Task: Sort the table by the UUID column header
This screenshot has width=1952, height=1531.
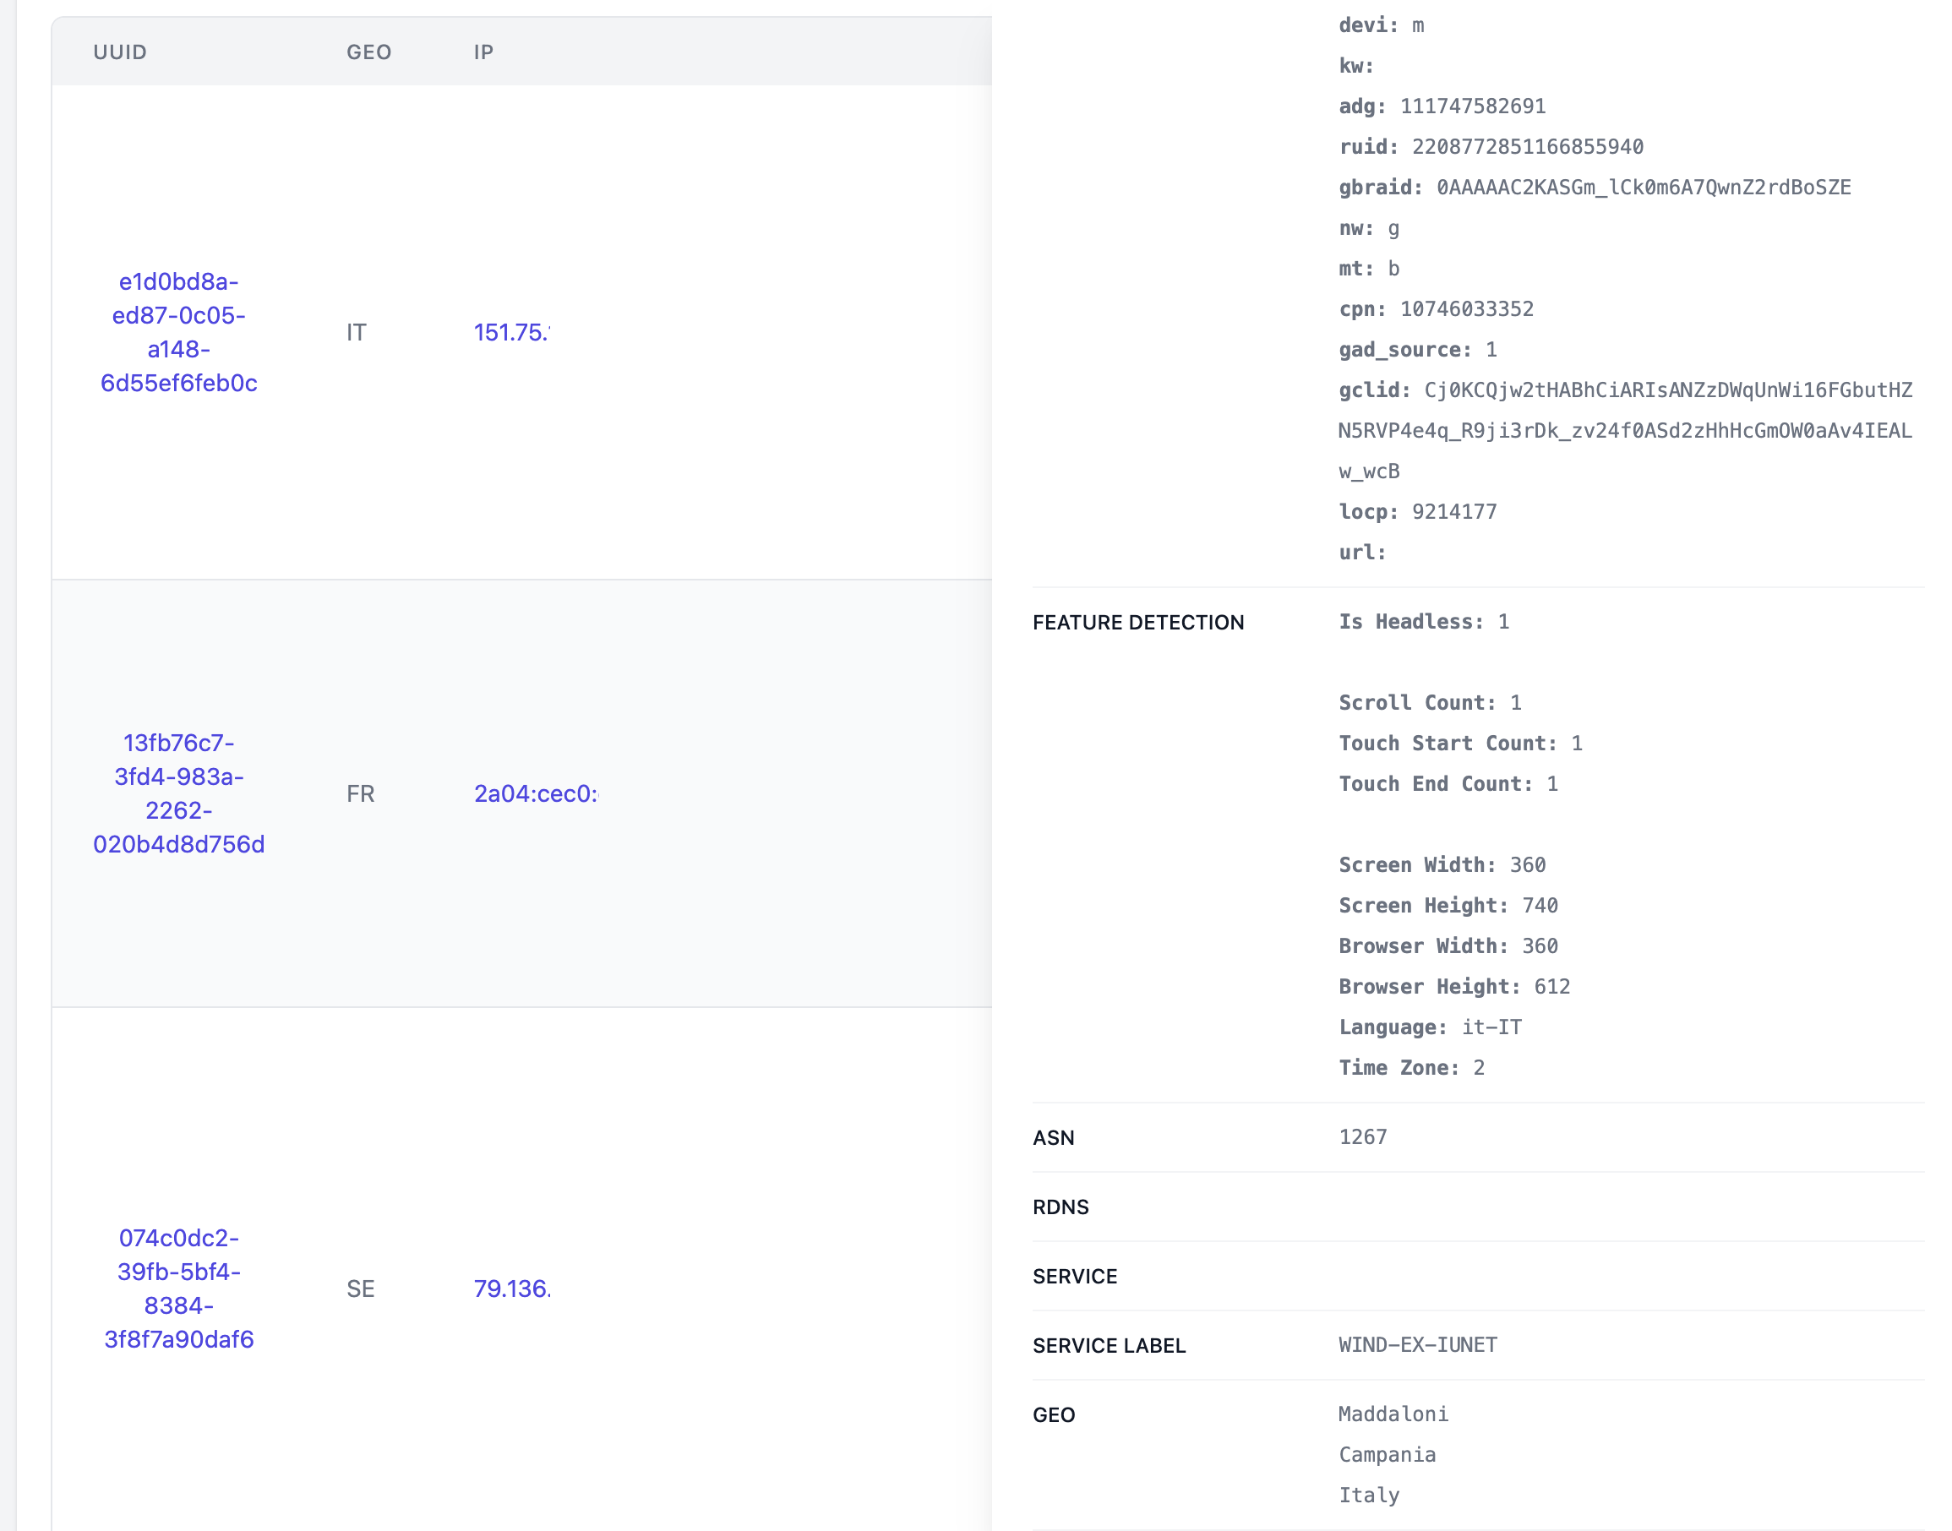Action: (x=120, y=52)
